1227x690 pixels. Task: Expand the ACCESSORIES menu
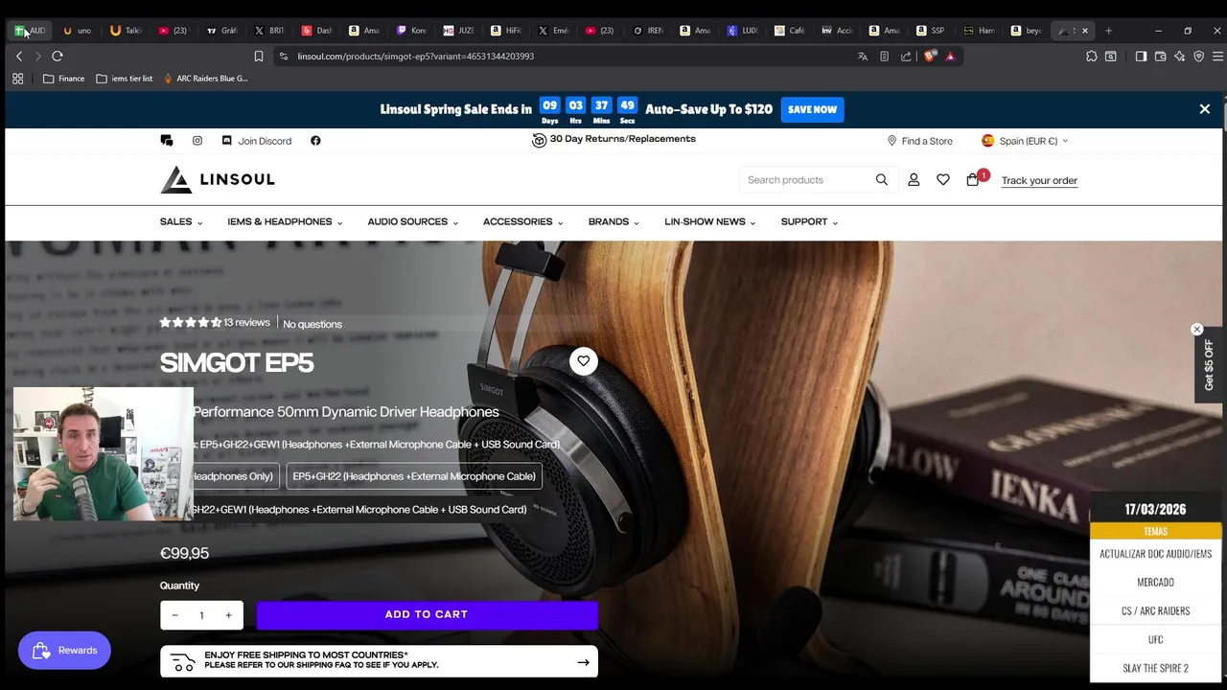coord(522,222)
